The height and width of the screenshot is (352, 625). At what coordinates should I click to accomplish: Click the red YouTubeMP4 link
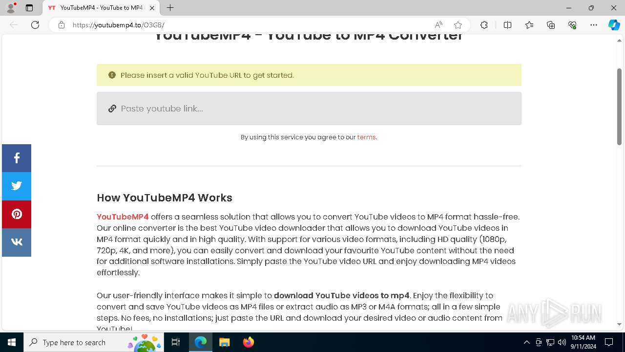[123, 217]
